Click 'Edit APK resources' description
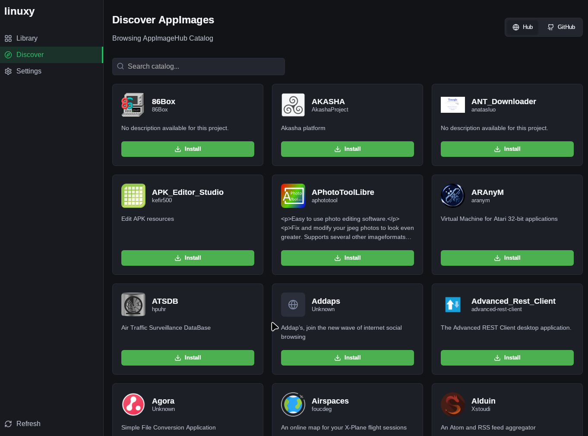The height and width of the screenshot is (436, 588). pos(148,219)
